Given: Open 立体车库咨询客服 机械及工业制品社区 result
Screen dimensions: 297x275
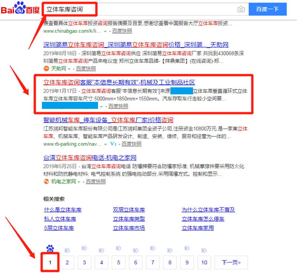Looking at the screenshot, I should 119,82.
